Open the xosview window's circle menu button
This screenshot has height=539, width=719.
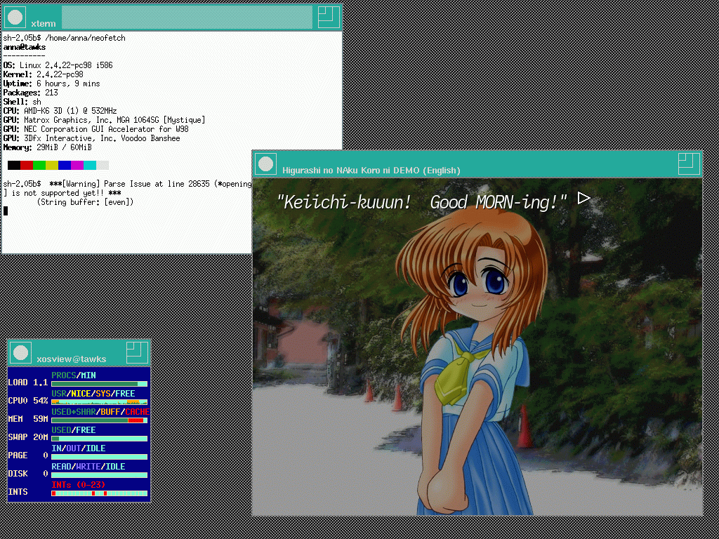click(x=20, y=352)
